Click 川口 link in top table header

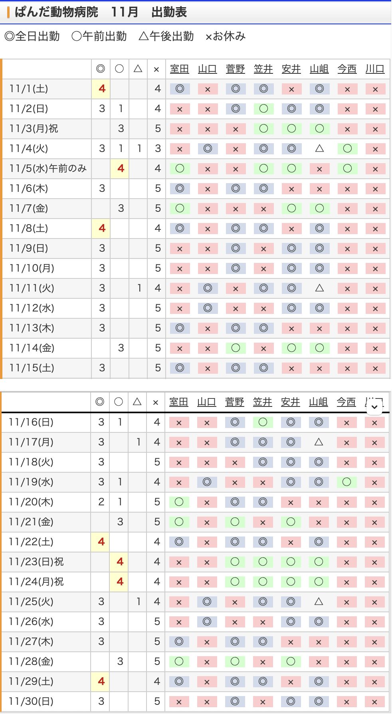click(x=375, y=69)
